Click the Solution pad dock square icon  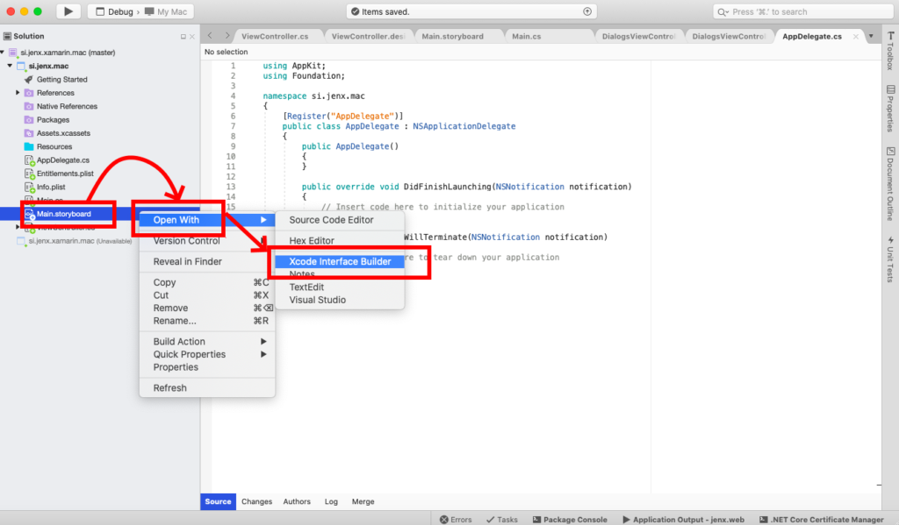[183, 37]
